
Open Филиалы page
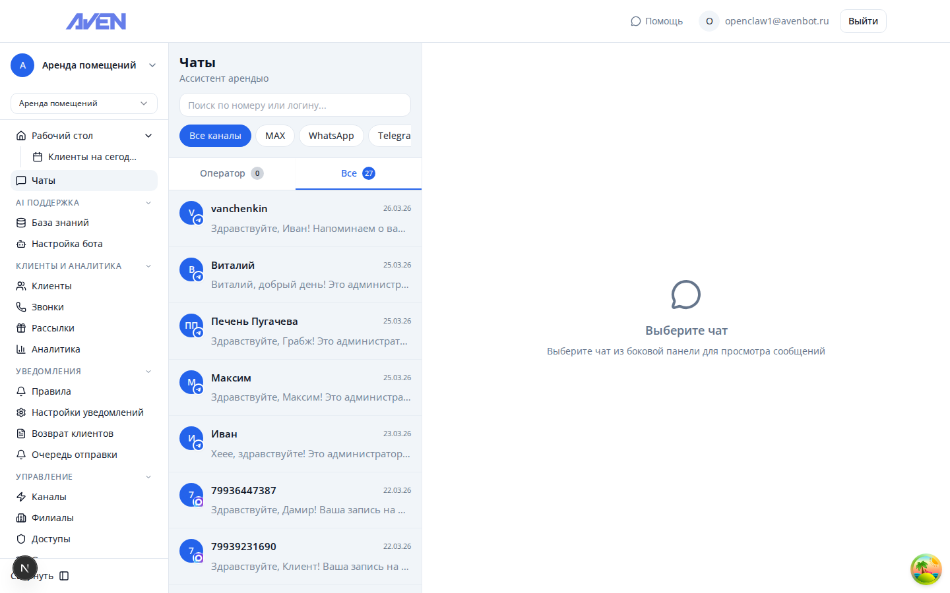click(52, 518)
